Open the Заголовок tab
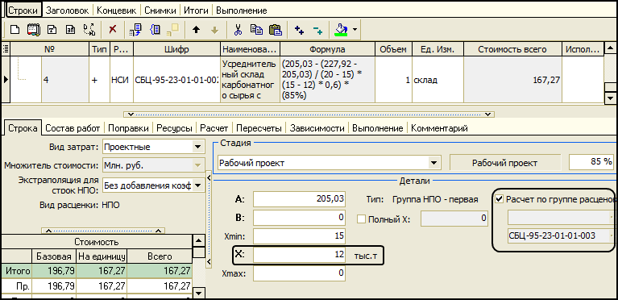 pyautogui.click(x=68, y=10)
